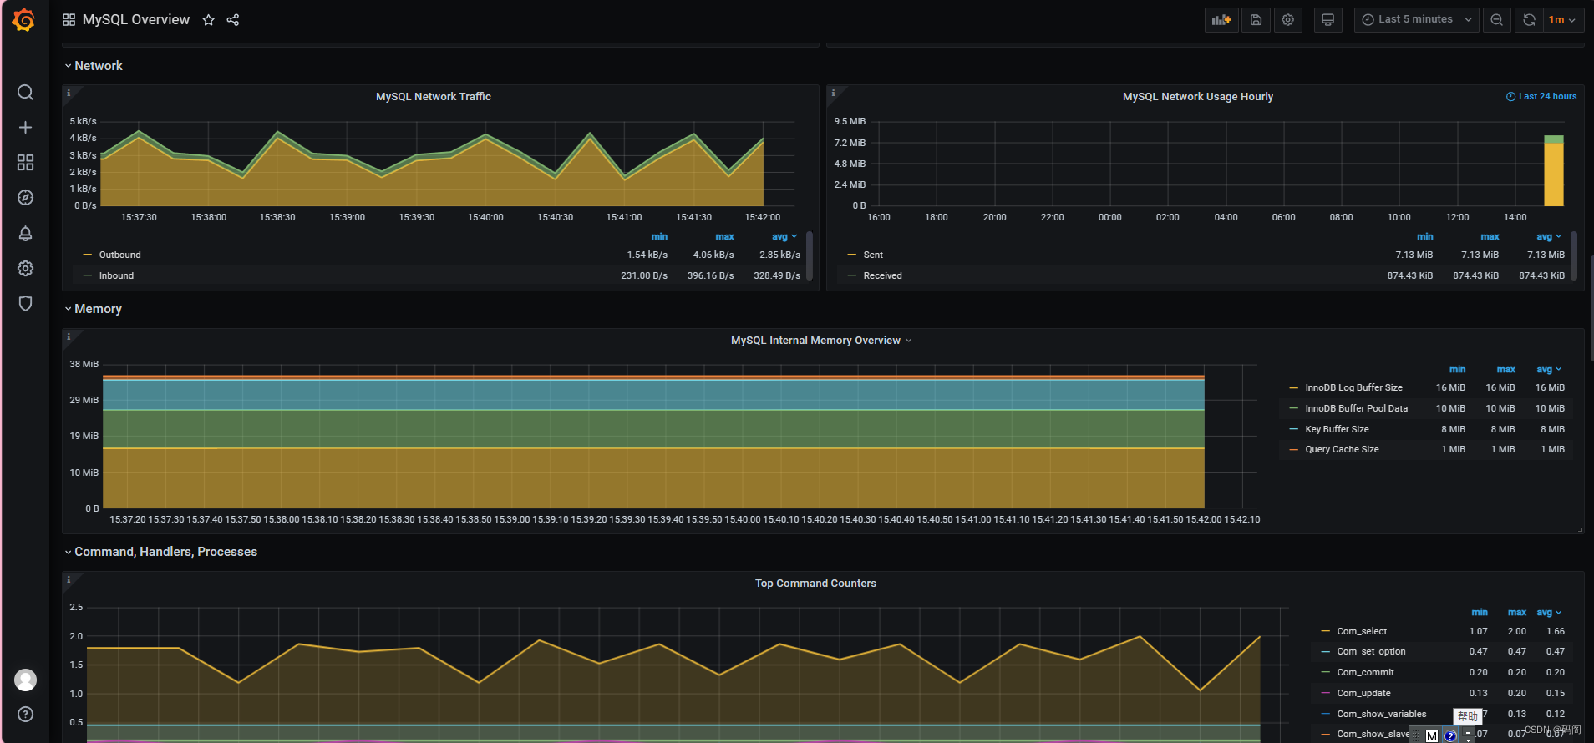Sort Network Traffic legend by max
Screen dimensions: 1594x743
(x=724, y=237)
